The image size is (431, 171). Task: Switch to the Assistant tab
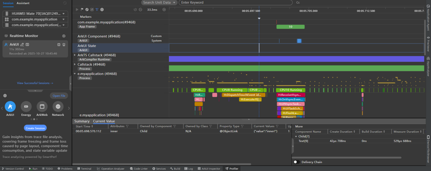pos(23,3)
